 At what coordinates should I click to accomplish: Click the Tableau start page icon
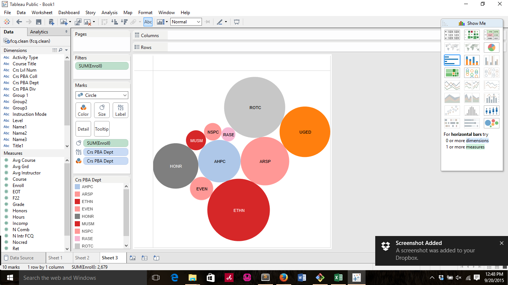(7, 22)
